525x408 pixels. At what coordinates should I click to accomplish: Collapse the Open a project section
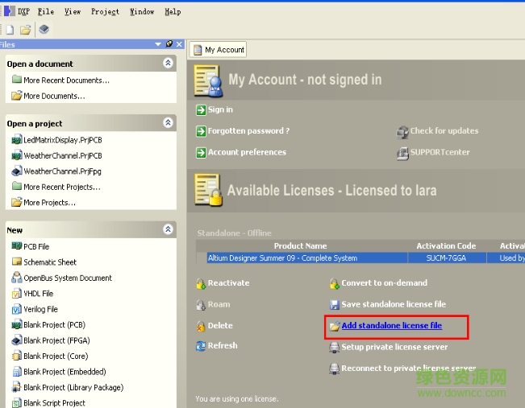168,123
